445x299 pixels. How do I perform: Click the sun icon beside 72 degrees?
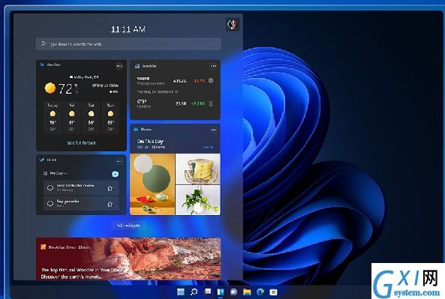click(50, 88)
